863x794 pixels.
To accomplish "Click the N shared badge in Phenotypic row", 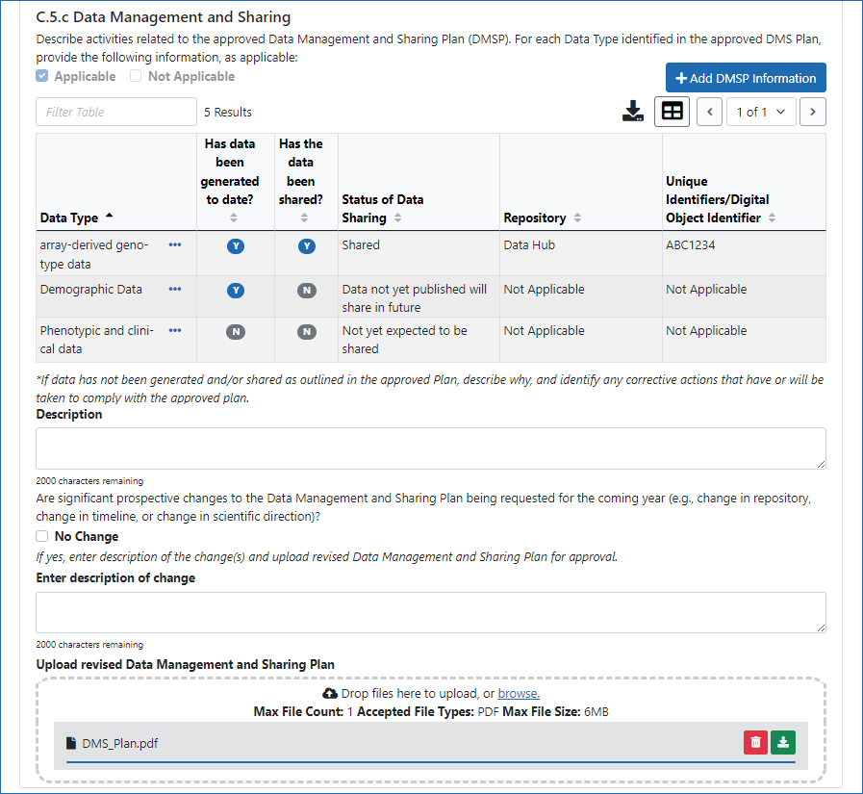I will [307, 331].
